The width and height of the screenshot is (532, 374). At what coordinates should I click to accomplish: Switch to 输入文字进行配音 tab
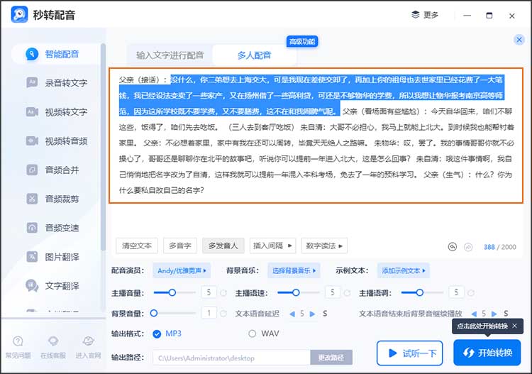click(170, 55)
